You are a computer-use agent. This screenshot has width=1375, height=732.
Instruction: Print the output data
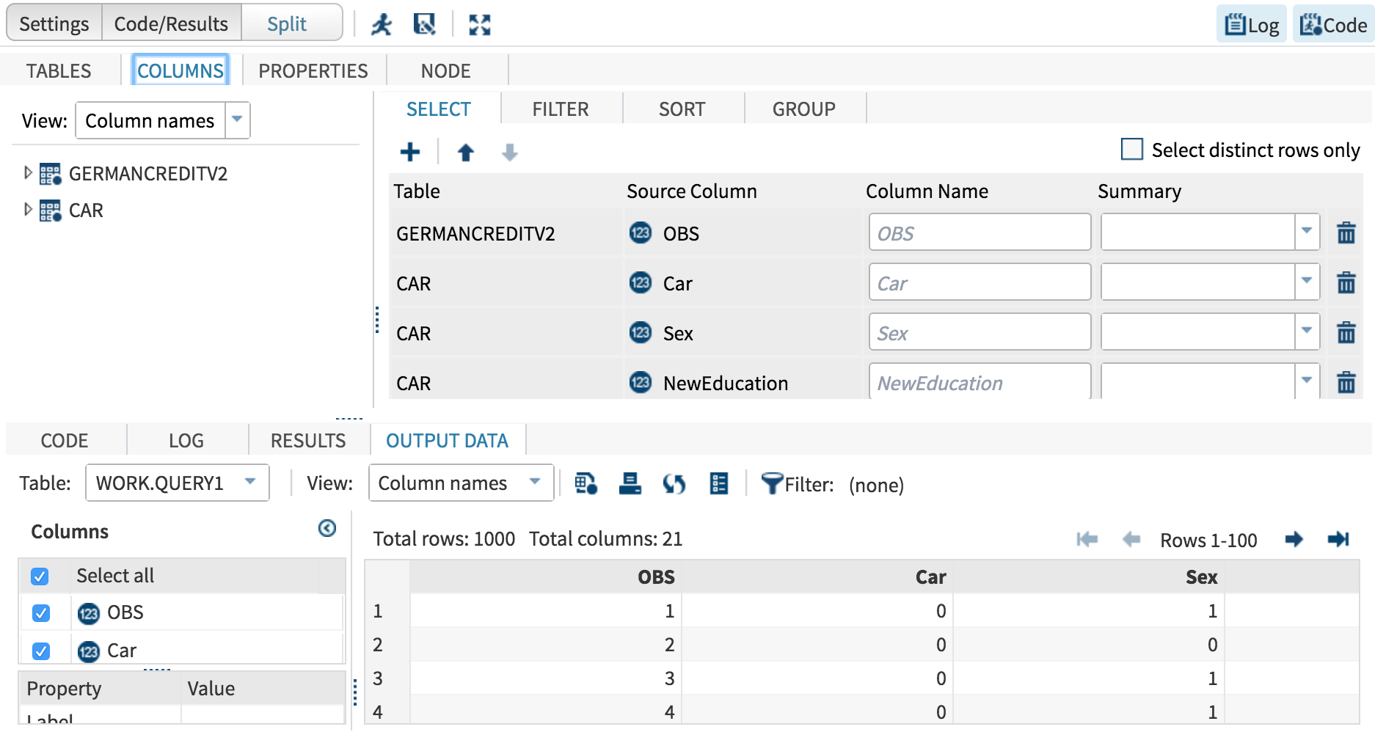pos(630,484)
